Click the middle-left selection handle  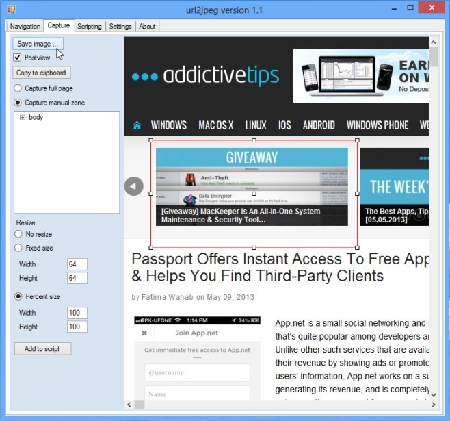click(151, 194)
